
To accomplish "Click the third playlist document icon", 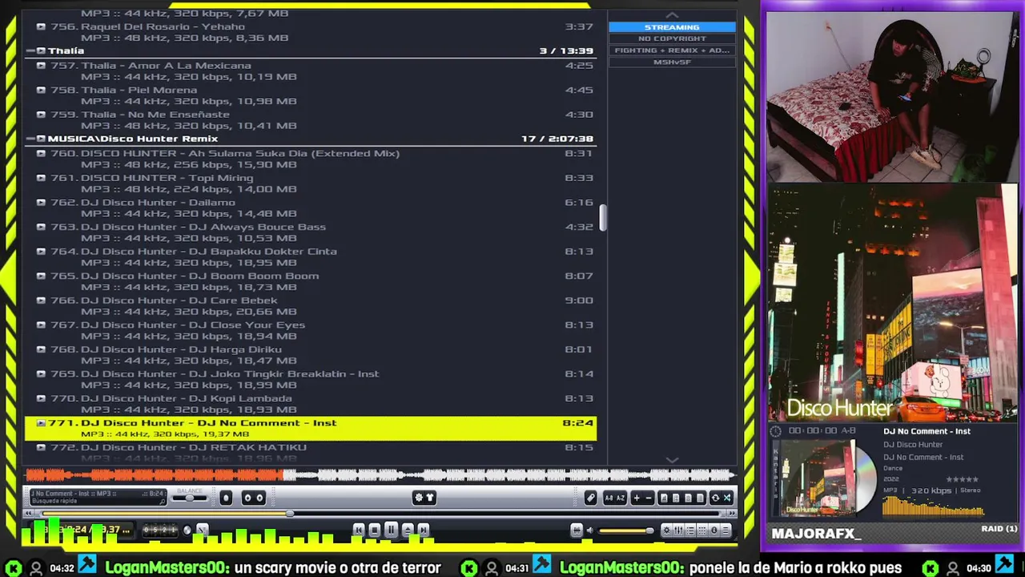I will click(688, 498).
